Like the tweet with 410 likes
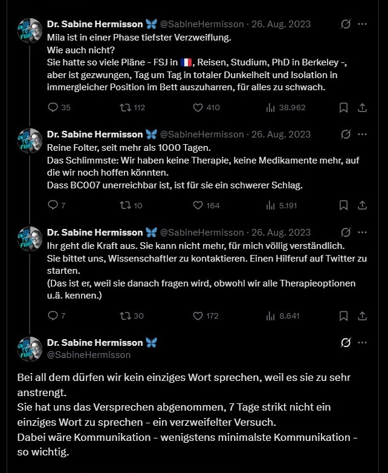The image size is (388, 473). click(198, 108)
